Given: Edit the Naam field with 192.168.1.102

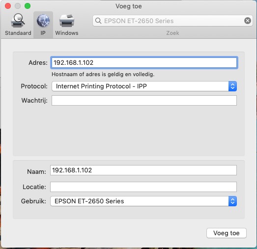Looking at the screenshot, I should pos(143,170).
